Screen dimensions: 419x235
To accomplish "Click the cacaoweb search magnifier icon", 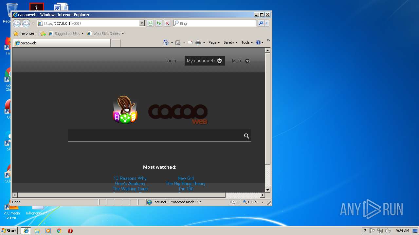I will coord(246,136).
